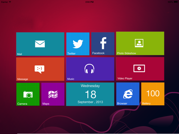This screenshot has width=179, height=134.
Task: Click the "Camera" tile label
Action: (x=22, y=104)
